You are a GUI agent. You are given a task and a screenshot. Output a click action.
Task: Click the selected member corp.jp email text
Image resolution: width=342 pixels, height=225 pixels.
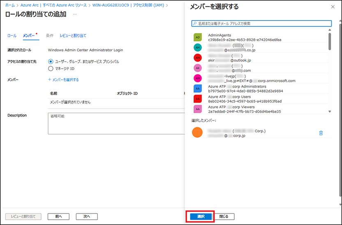[226, 135]
